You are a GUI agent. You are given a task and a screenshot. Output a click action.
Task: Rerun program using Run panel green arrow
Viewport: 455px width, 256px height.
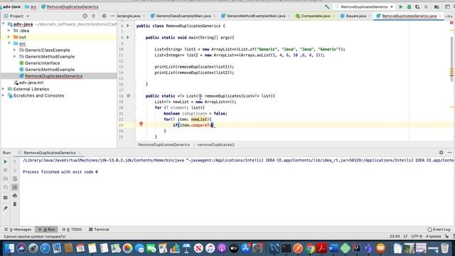(5, 161)
